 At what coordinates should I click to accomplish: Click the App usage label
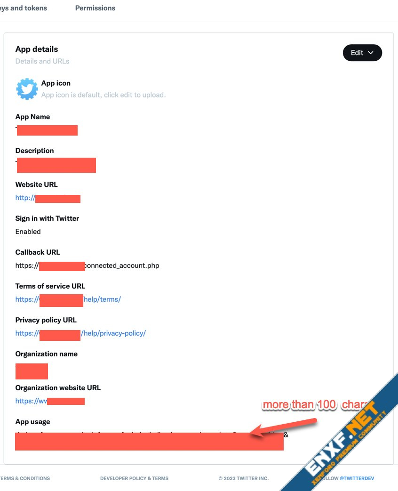tap(32, 422)
